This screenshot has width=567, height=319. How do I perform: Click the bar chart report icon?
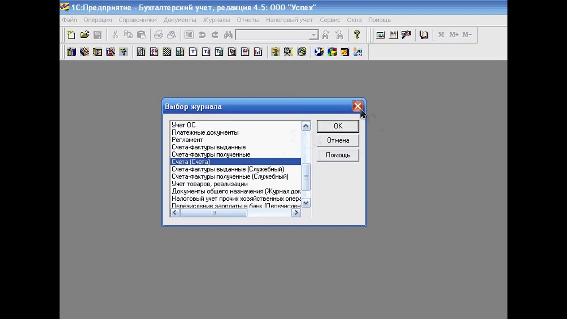(258, 52)
